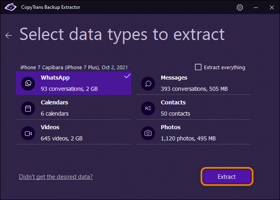Enable the Extract everything checkbox

tap(198, 67)
